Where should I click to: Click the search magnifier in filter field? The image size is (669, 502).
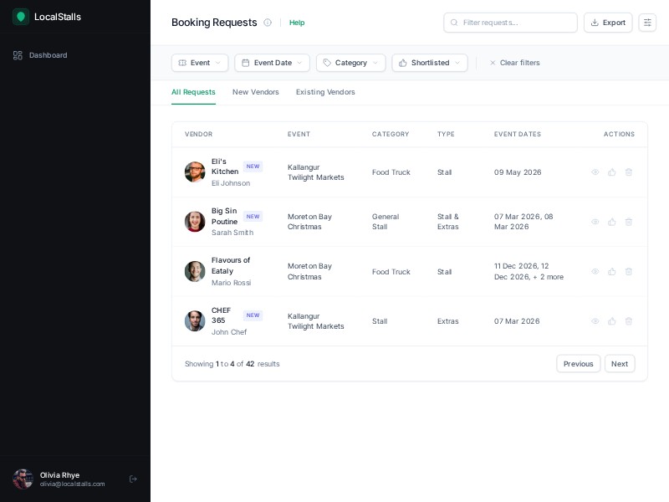[x=452, y=23]
